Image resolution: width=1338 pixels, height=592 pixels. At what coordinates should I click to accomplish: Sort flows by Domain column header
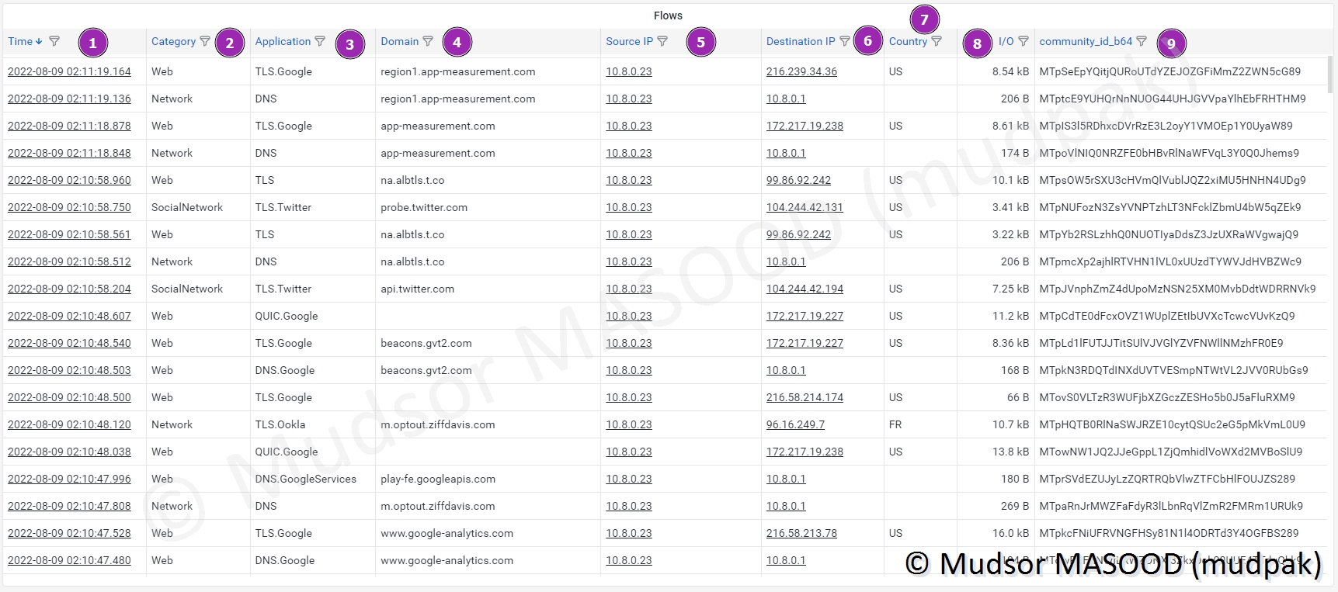[x=399, y=41]
